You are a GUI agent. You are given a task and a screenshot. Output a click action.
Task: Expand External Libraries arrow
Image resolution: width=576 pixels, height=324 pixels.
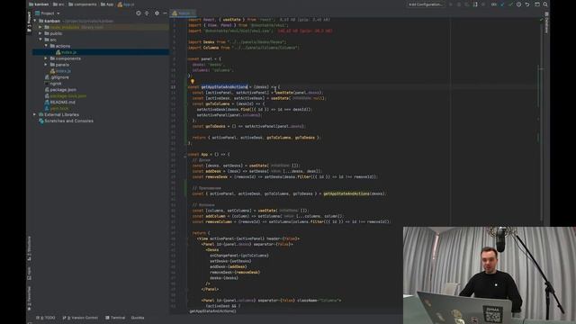coord(35,114)
